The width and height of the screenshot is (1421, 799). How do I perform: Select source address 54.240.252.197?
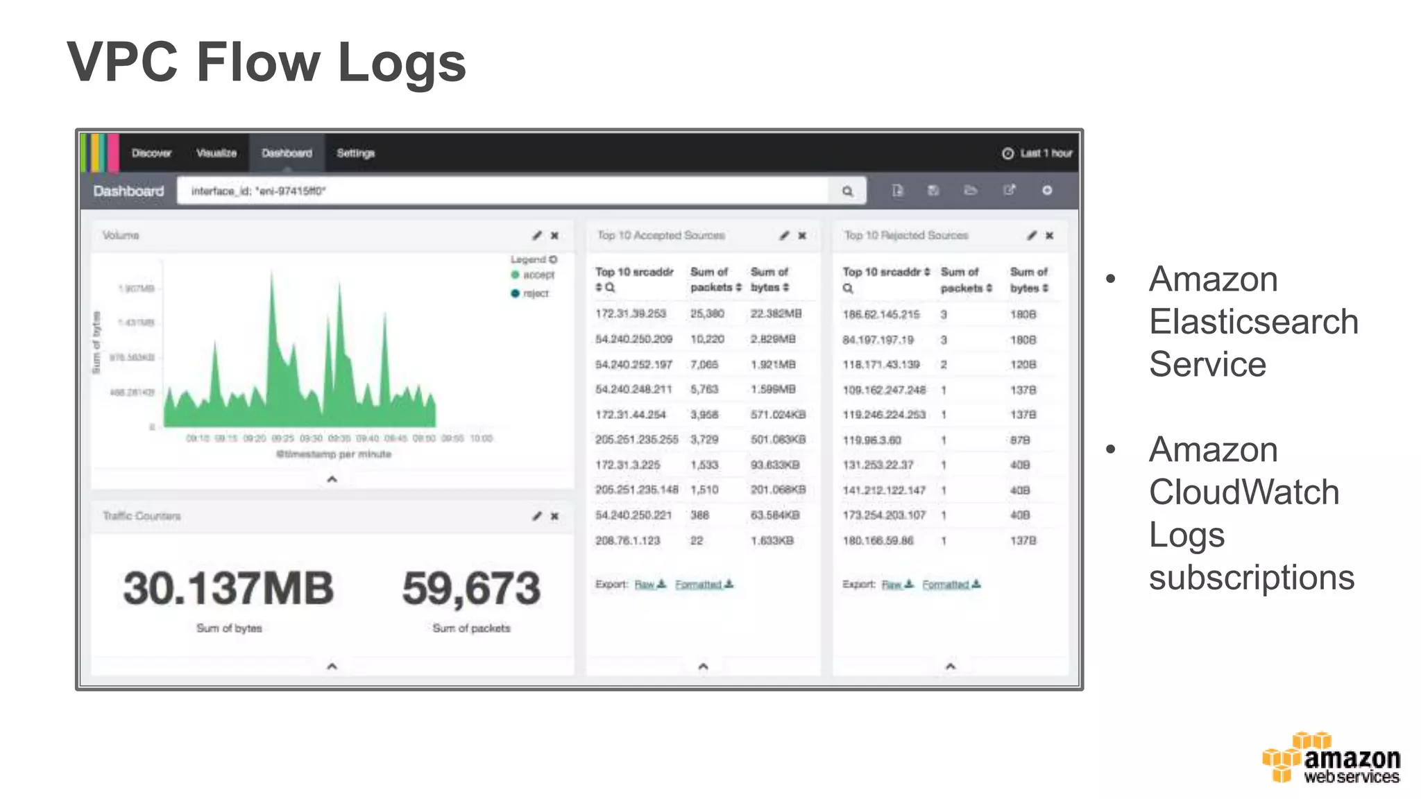click(x=633, y=365)
